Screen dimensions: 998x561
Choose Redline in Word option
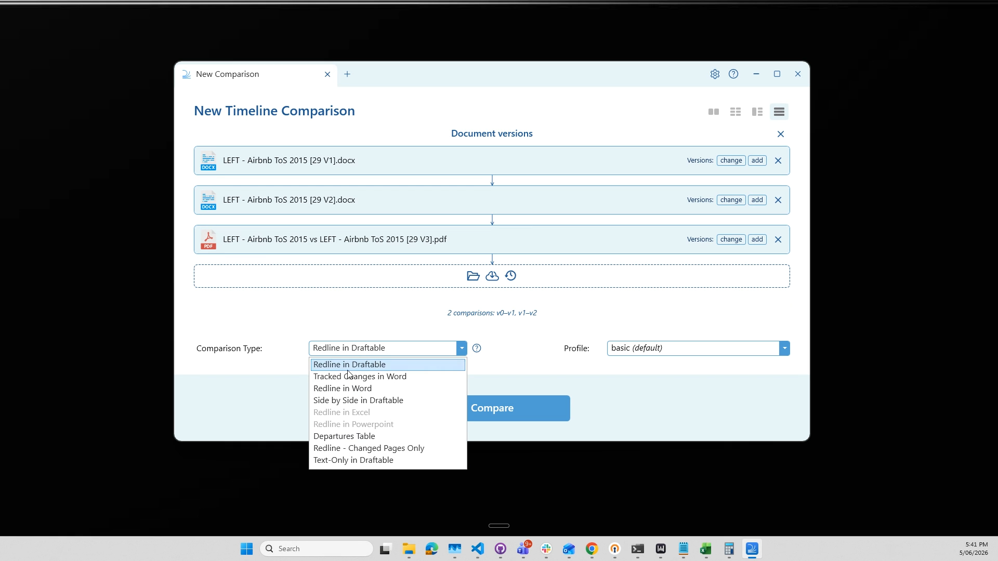pos(388,389)
